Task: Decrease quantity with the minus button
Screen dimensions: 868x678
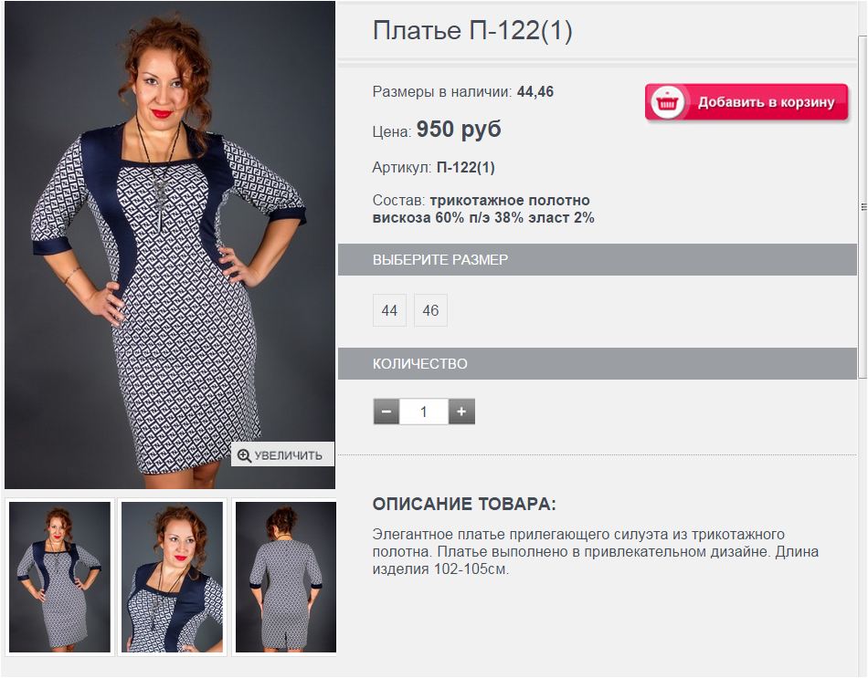Action: click(x=386, y=412)
